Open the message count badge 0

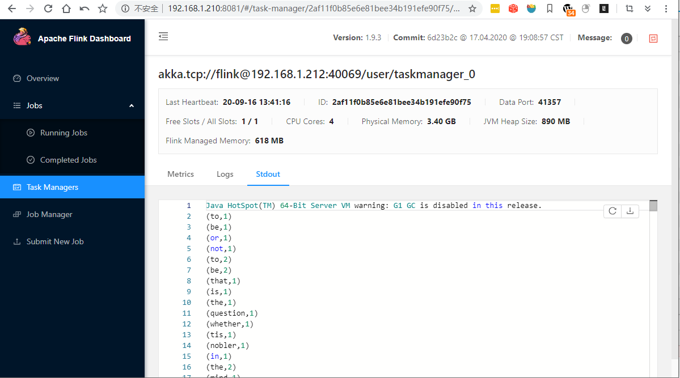(x=626, y=39)
